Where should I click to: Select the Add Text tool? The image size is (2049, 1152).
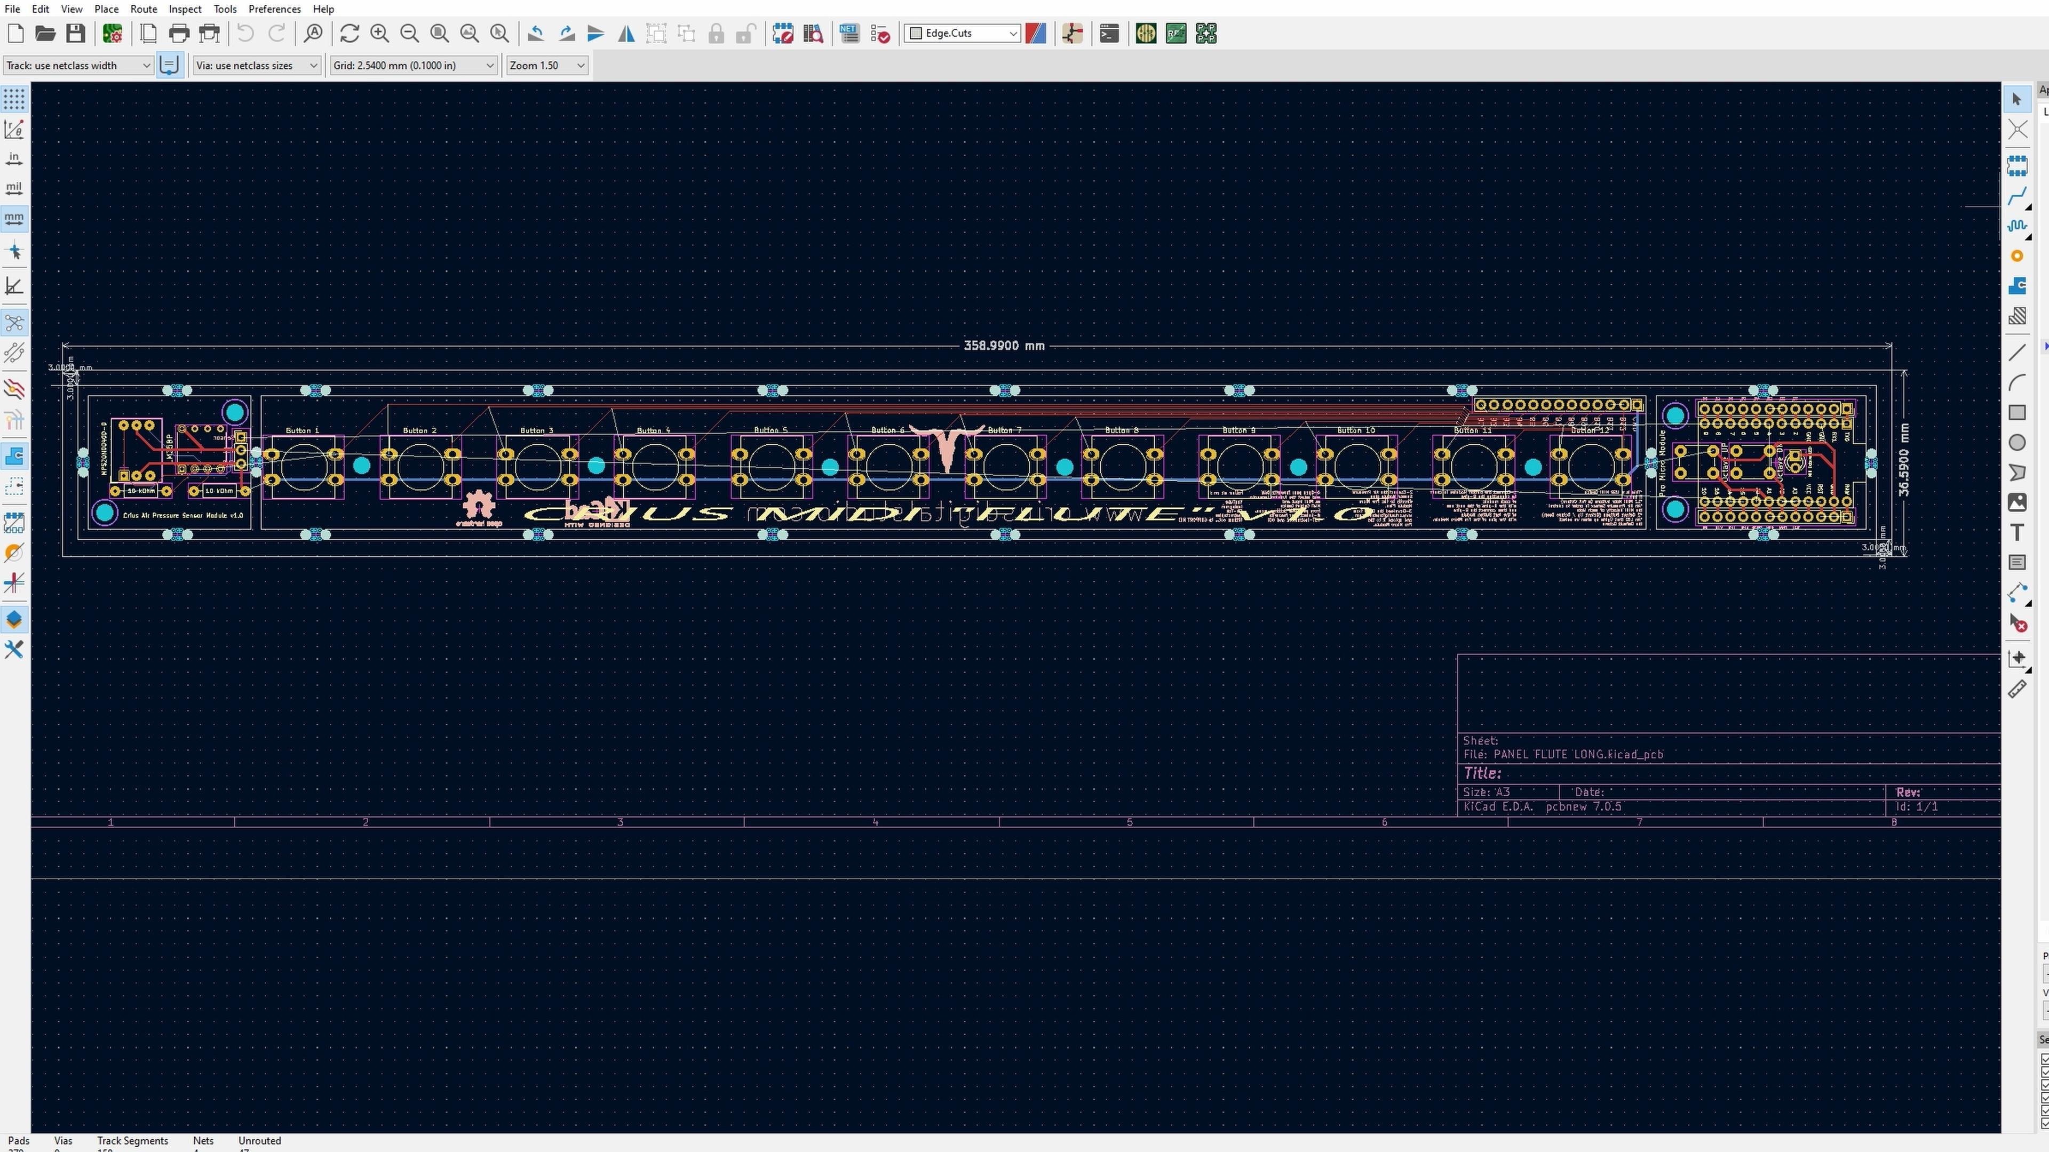pyautogui.click(x=2017, y=533)
